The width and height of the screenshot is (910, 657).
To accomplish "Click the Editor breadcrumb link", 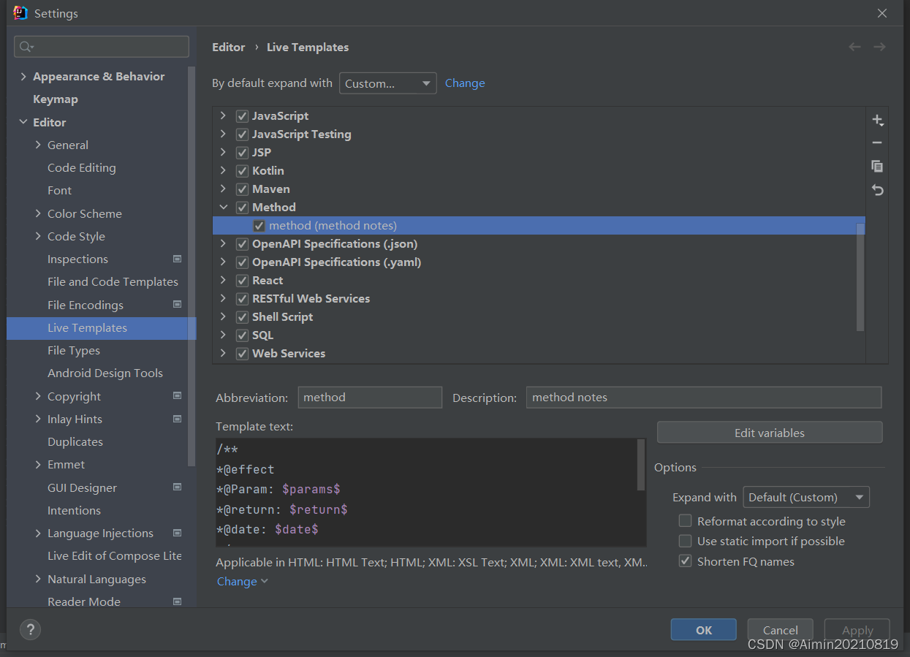I will point(229,47).
